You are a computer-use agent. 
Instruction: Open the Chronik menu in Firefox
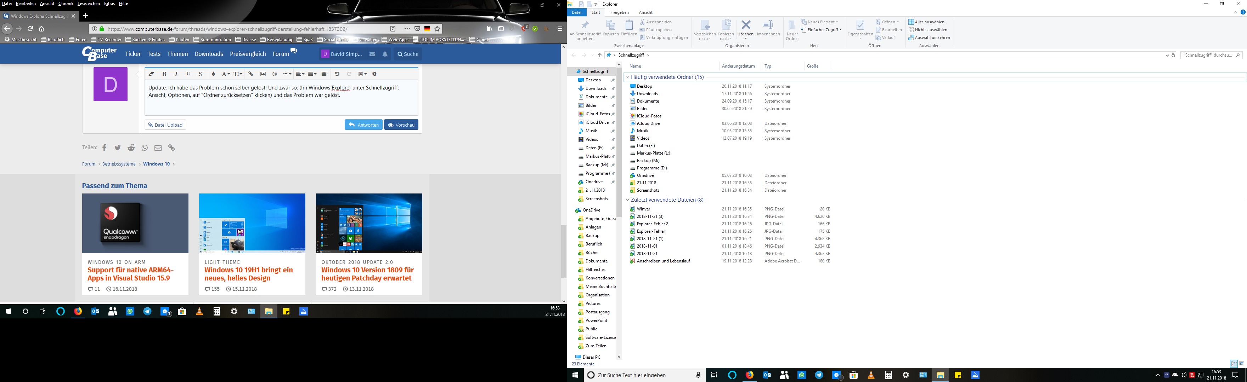pyautogui.click(x=66, y=4)
